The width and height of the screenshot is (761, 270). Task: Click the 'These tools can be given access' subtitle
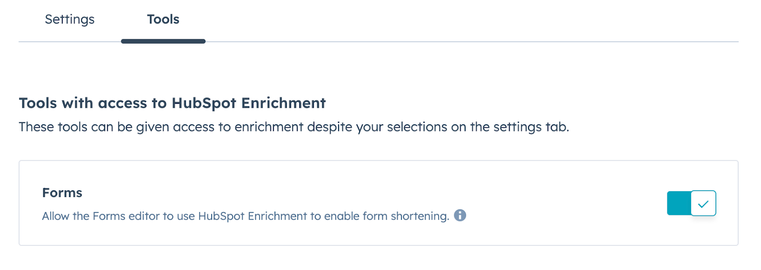tap(294, 127)
